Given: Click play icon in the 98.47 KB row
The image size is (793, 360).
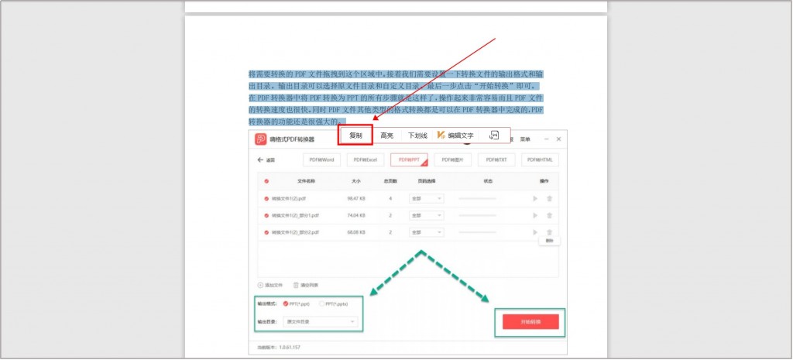Looking at the screenshot, I should click(x=535, y=199).
